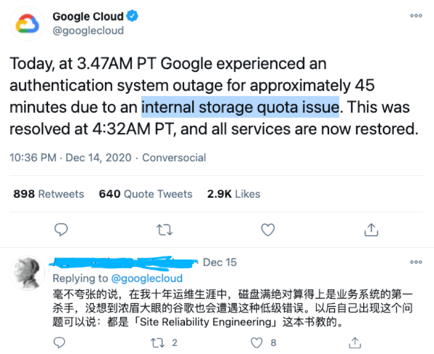Click the blue verified badge
Image resolution: width=434 pixels, height=354 pixels.
coord(133,16)
